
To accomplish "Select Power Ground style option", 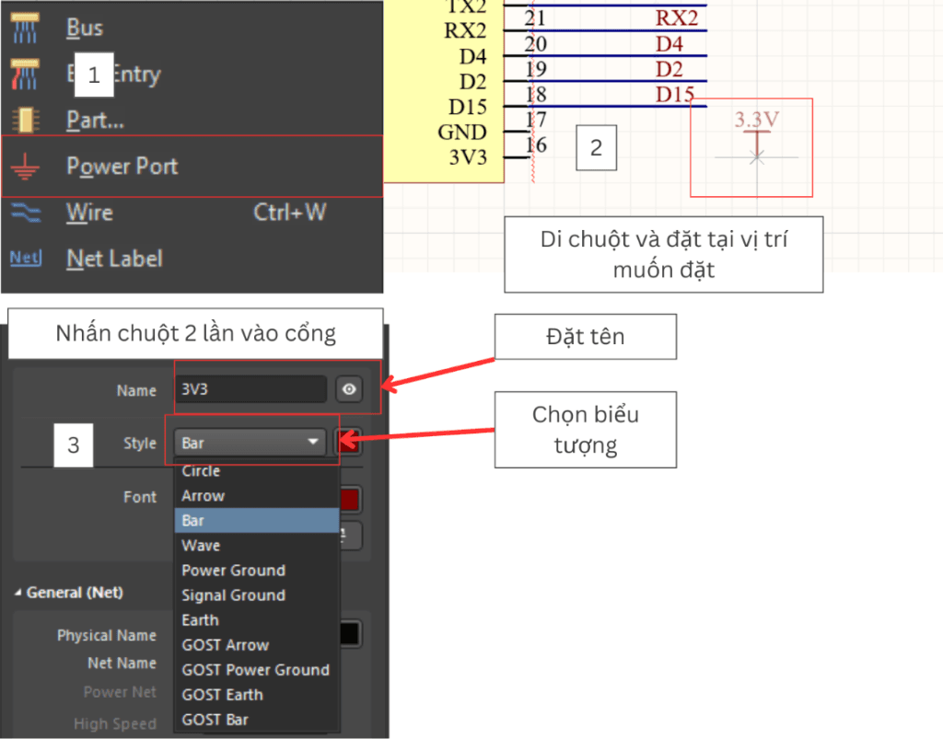I will point(233,571).
